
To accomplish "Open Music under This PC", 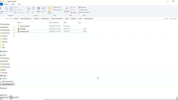I will [x=4, y=70].
